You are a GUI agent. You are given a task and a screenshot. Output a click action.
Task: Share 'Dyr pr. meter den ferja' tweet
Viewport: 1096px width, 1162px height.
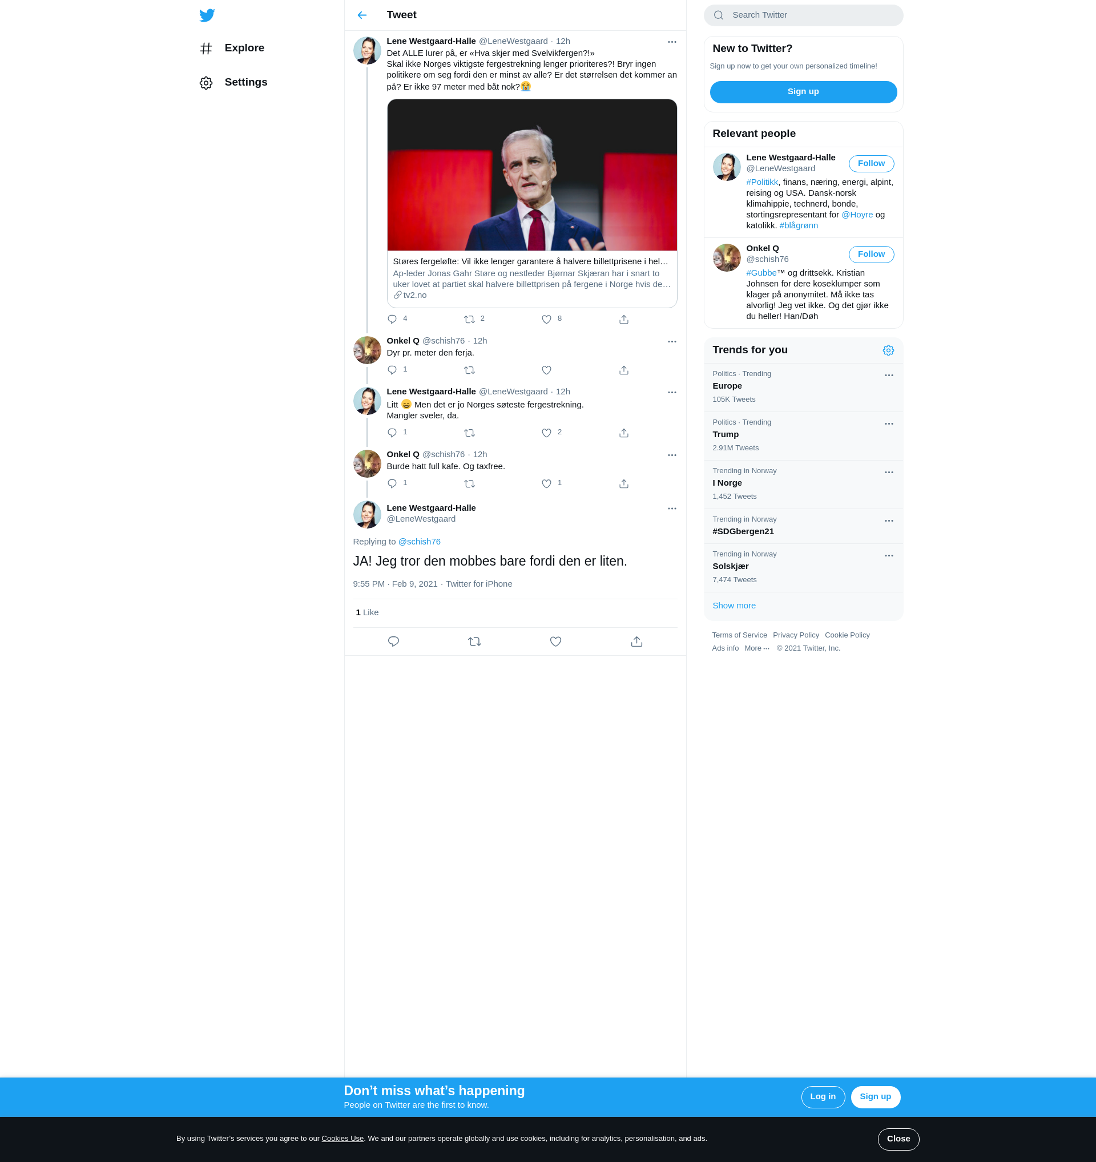point(624,370)
